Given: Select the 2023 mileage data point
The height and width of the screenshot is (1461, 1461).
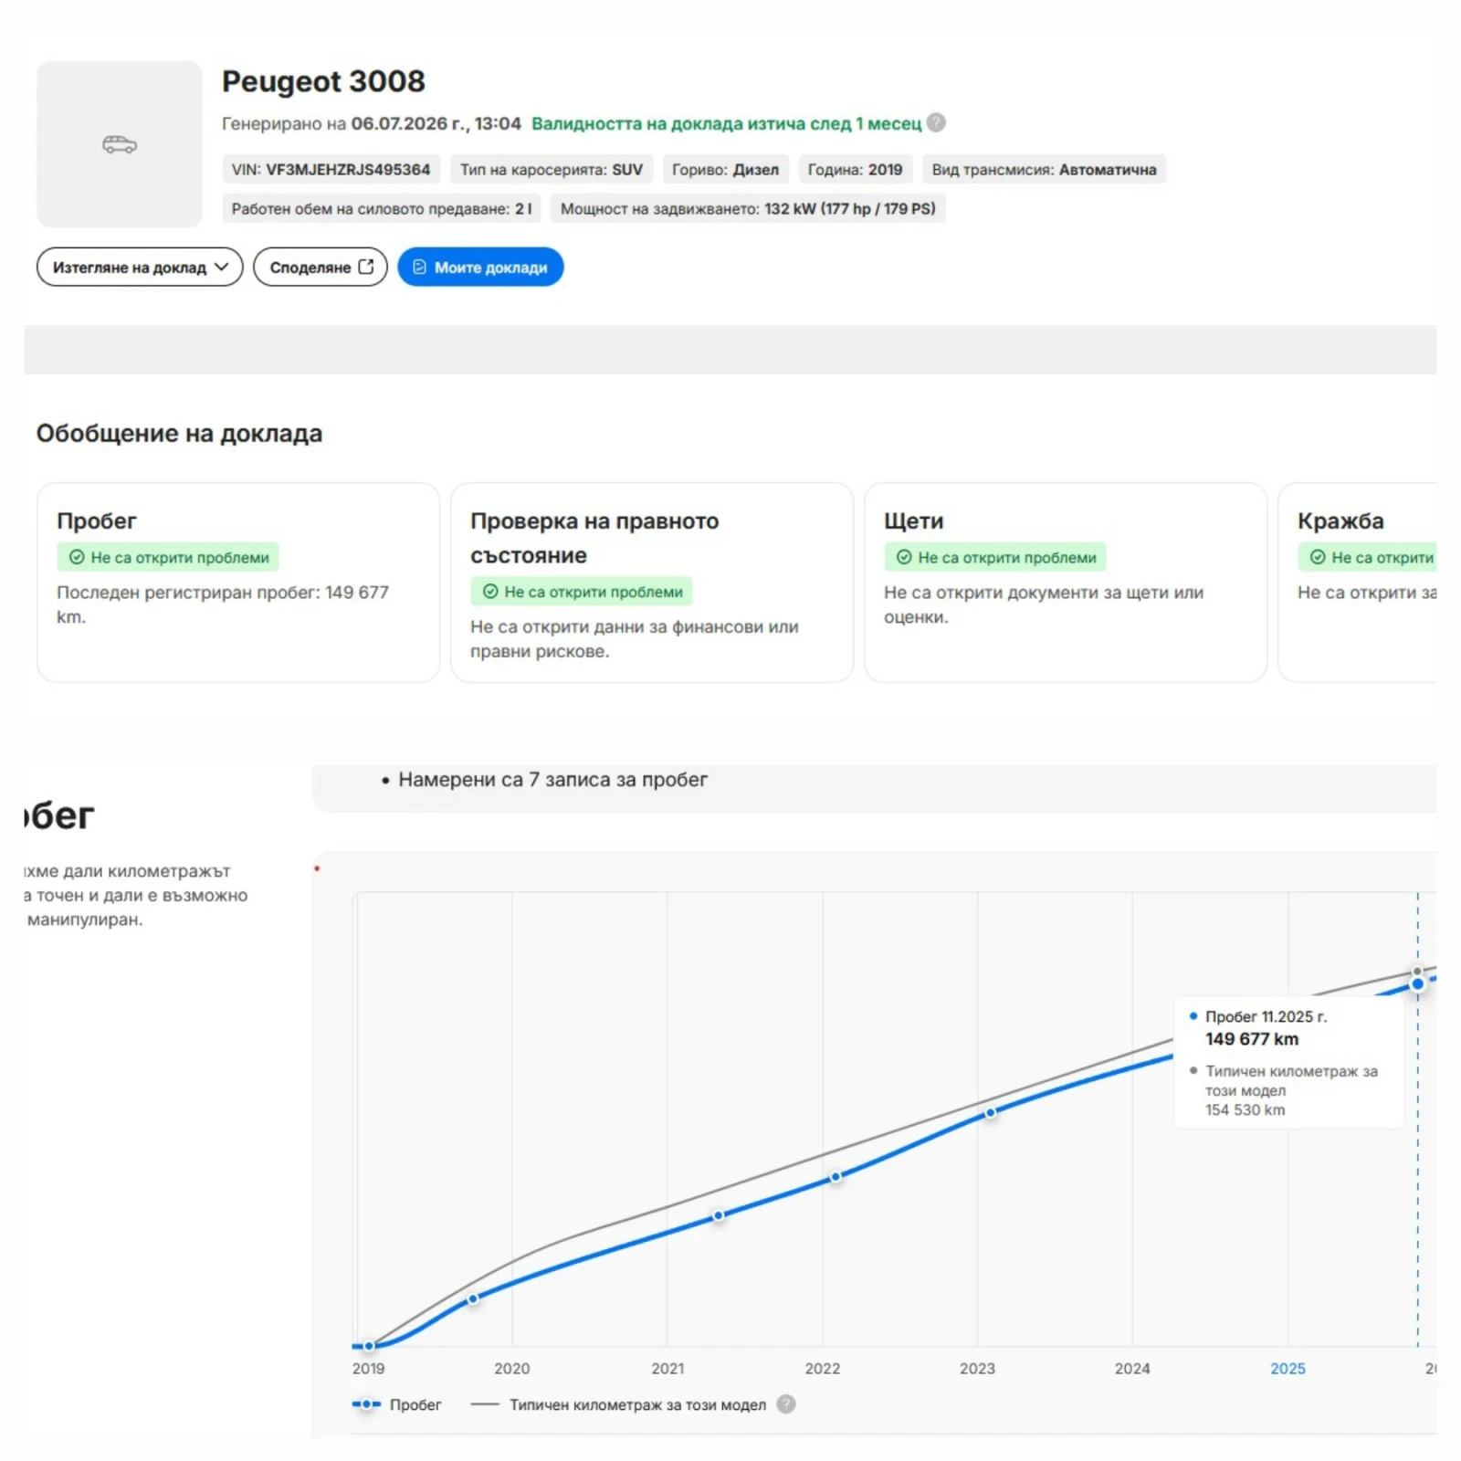Looking at the screenshot, I should click(990, 1112).
